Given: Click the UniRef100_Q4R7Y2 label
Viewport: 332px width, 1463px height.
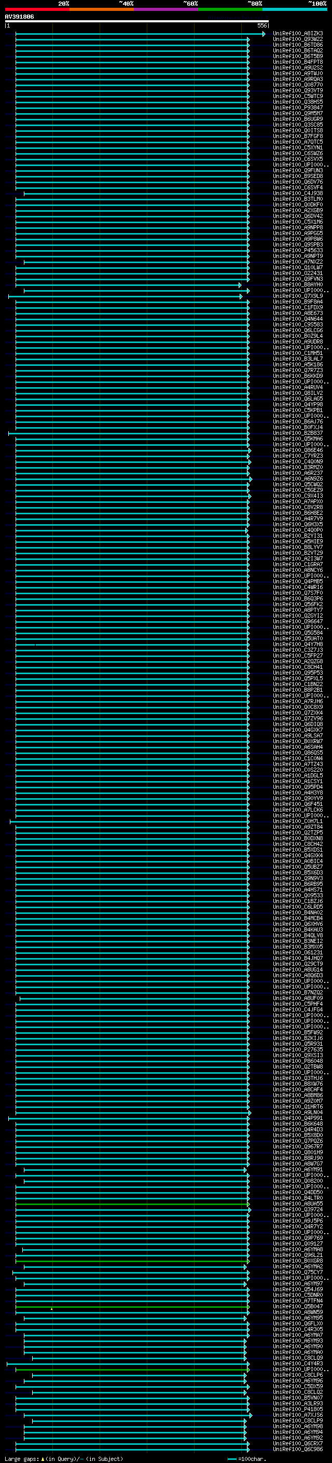Looking at the screenshot, I should (x=298, y=1226).
